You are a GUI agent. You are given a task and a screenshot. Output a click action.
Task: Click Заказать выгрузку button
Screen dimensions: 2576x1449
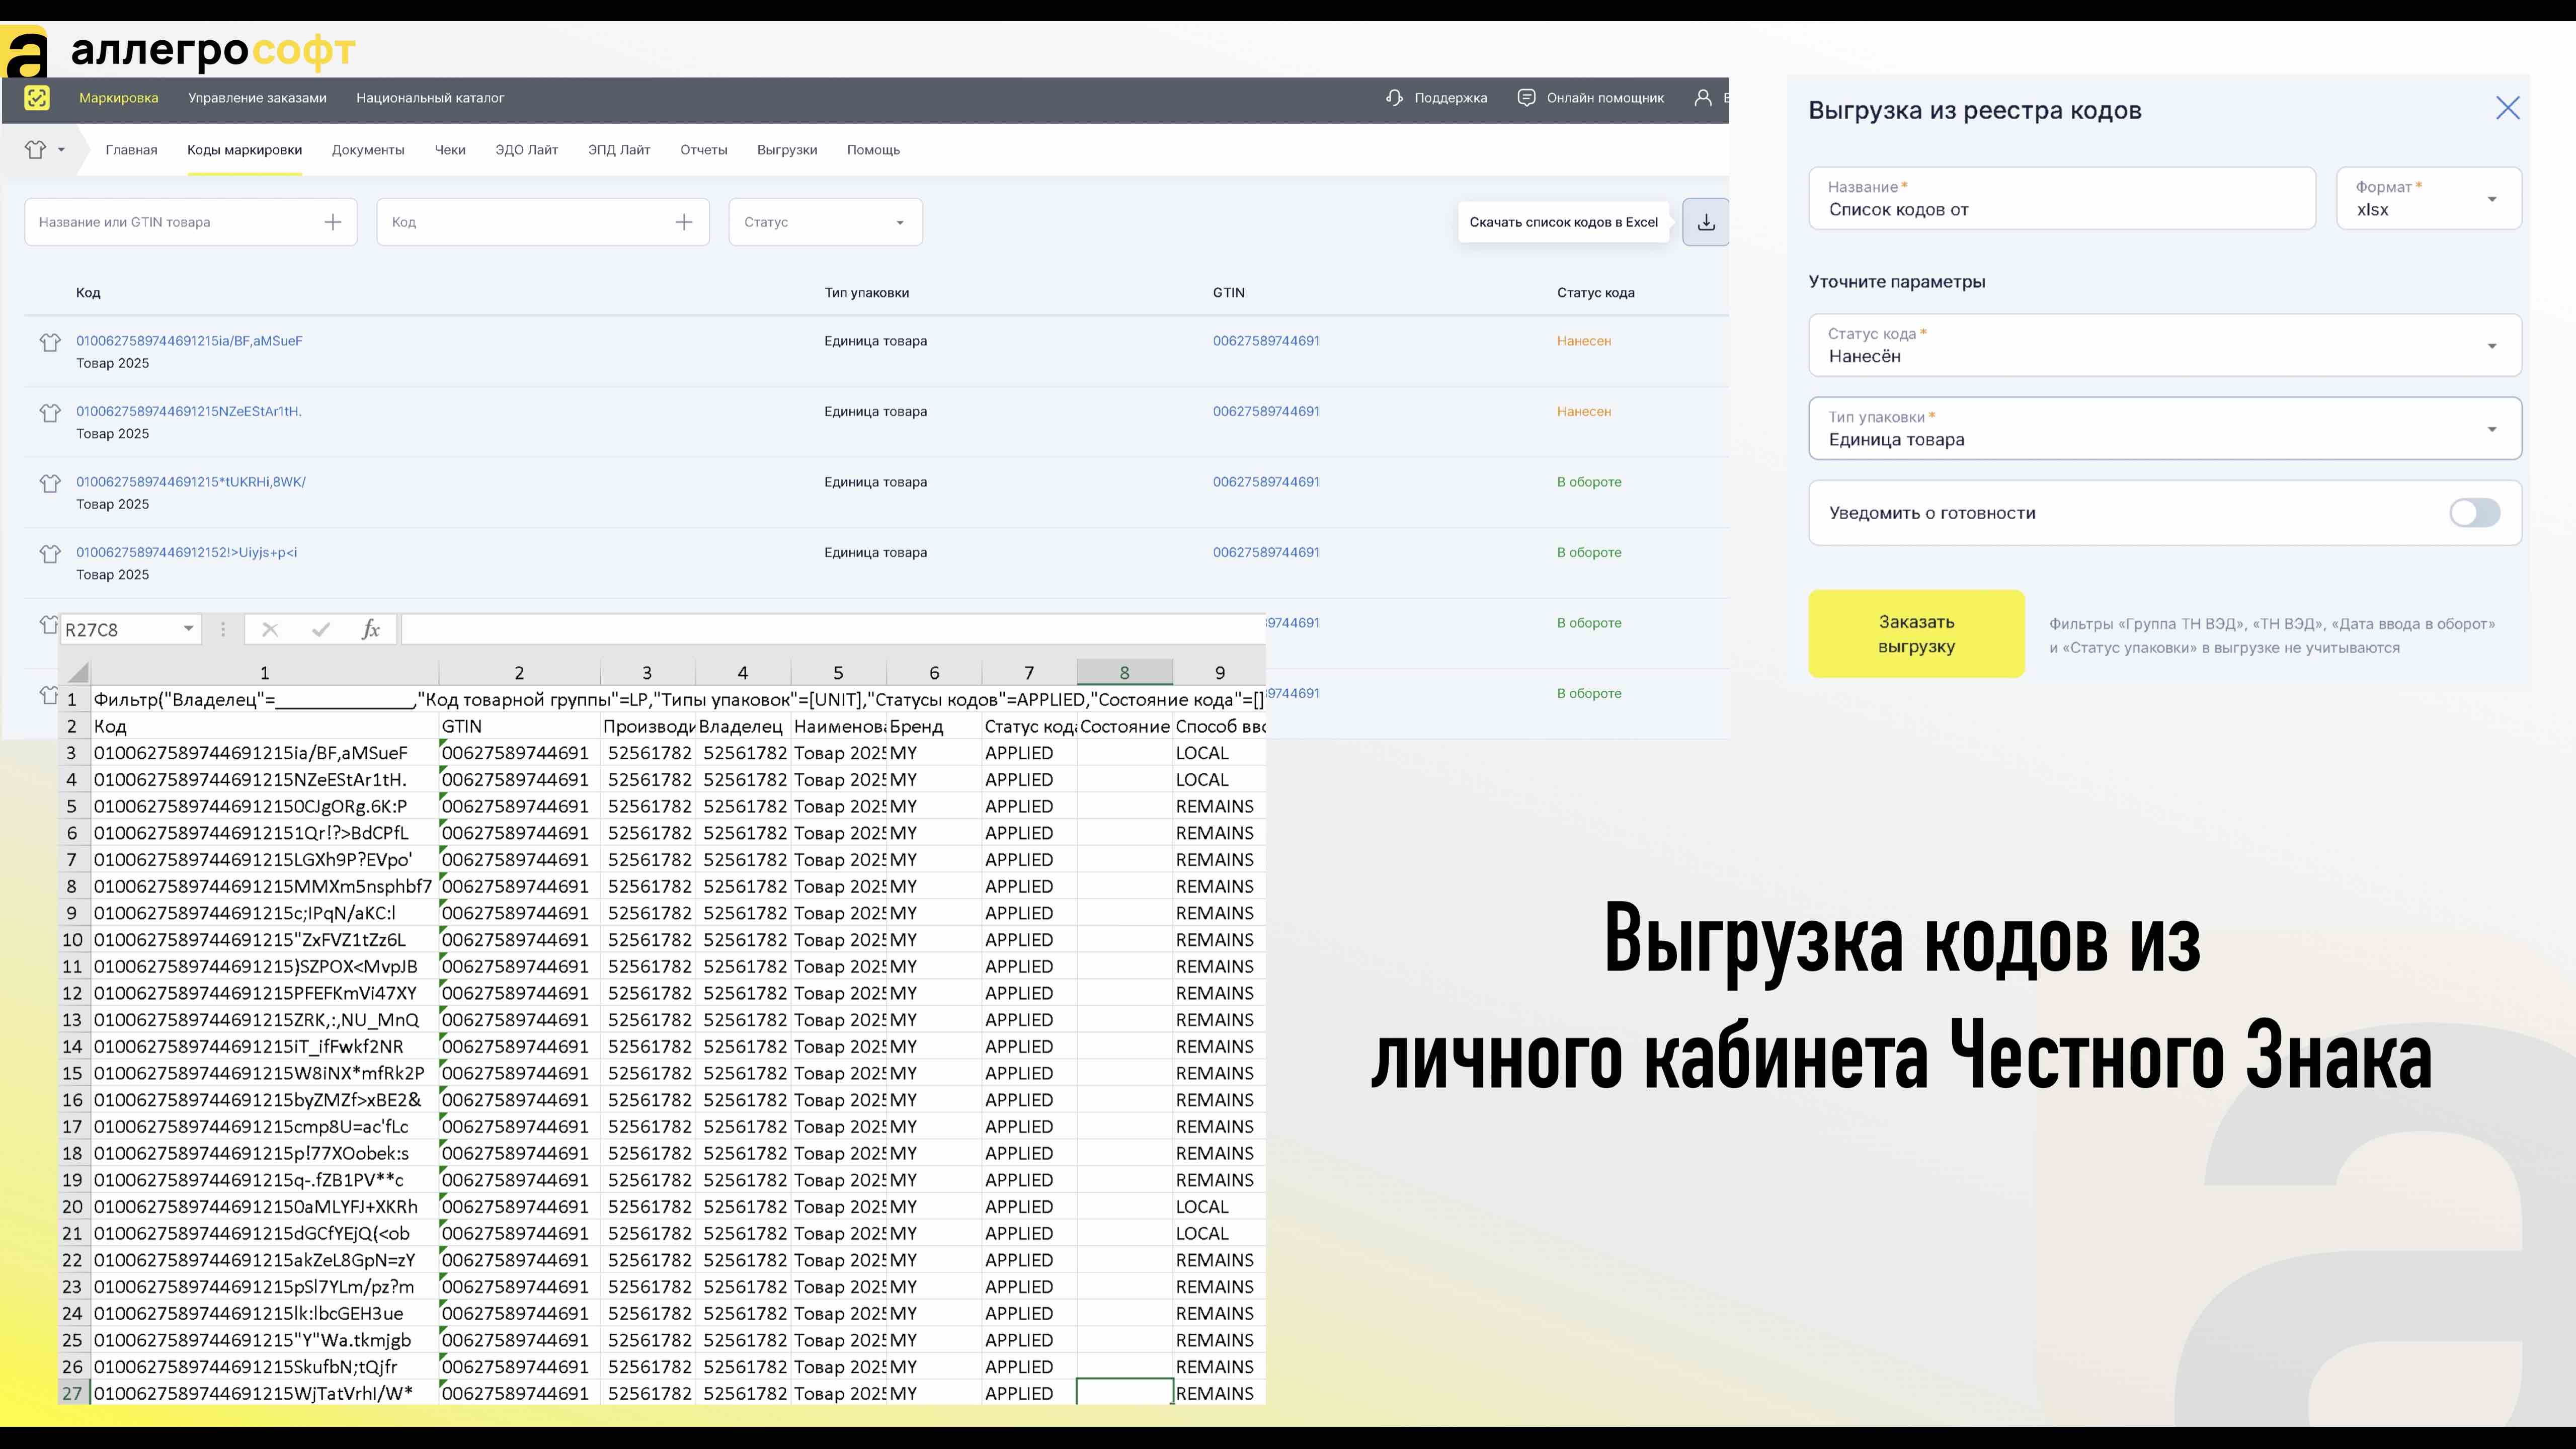[1916, 634]
